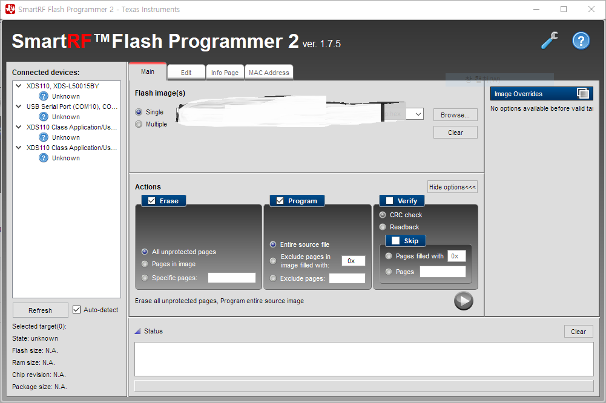Click the skip Pages input field
Image resolution: width=606 pixels, height=403 pixels.
pyautogui.click(x=443, y=272)
